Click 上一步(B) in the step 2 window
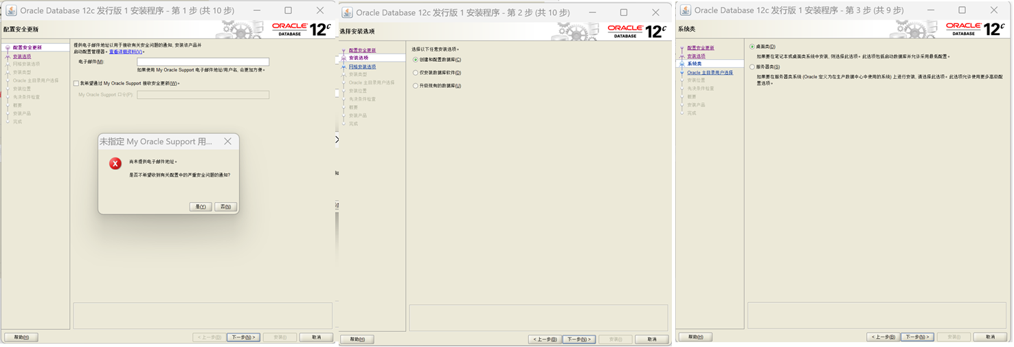The image size is (1014, 347). pos(545,339)
